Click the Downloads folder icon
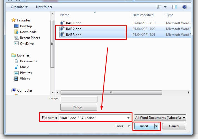198x140 pixels. (x=16, y=32)
